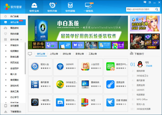Select the 扫一扫 banner thumbnail
162x115 pixels.
point(118,45)
